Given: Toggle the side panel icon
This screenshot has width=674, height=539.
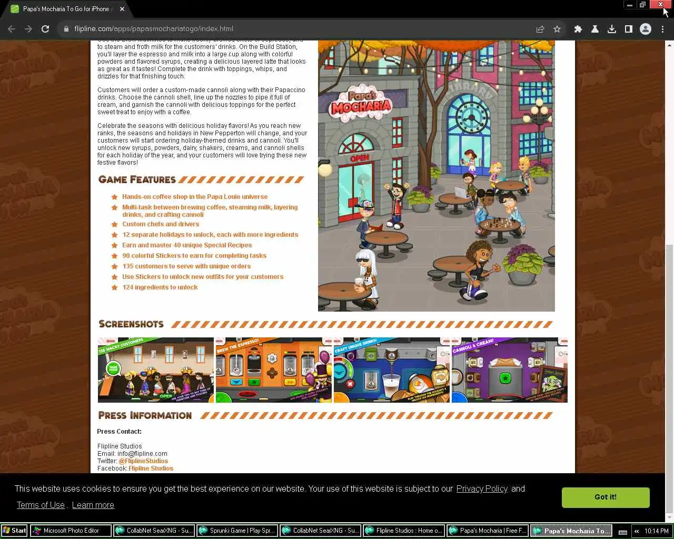Looking at the screenshot, I should 629,29.
